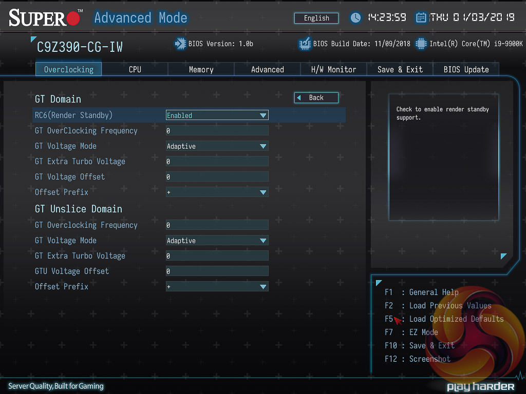This screenshot has height=394, width=526.
Task: Click the Advanced Mode title
Action: 141,18
